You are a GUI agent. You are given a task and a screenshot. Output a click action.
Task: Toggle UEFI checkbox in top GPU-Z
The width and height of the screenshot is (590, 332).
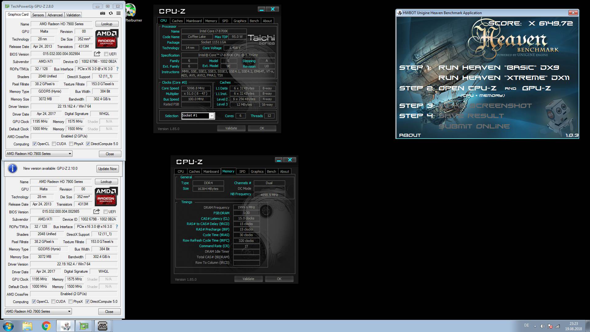(106, 54)
